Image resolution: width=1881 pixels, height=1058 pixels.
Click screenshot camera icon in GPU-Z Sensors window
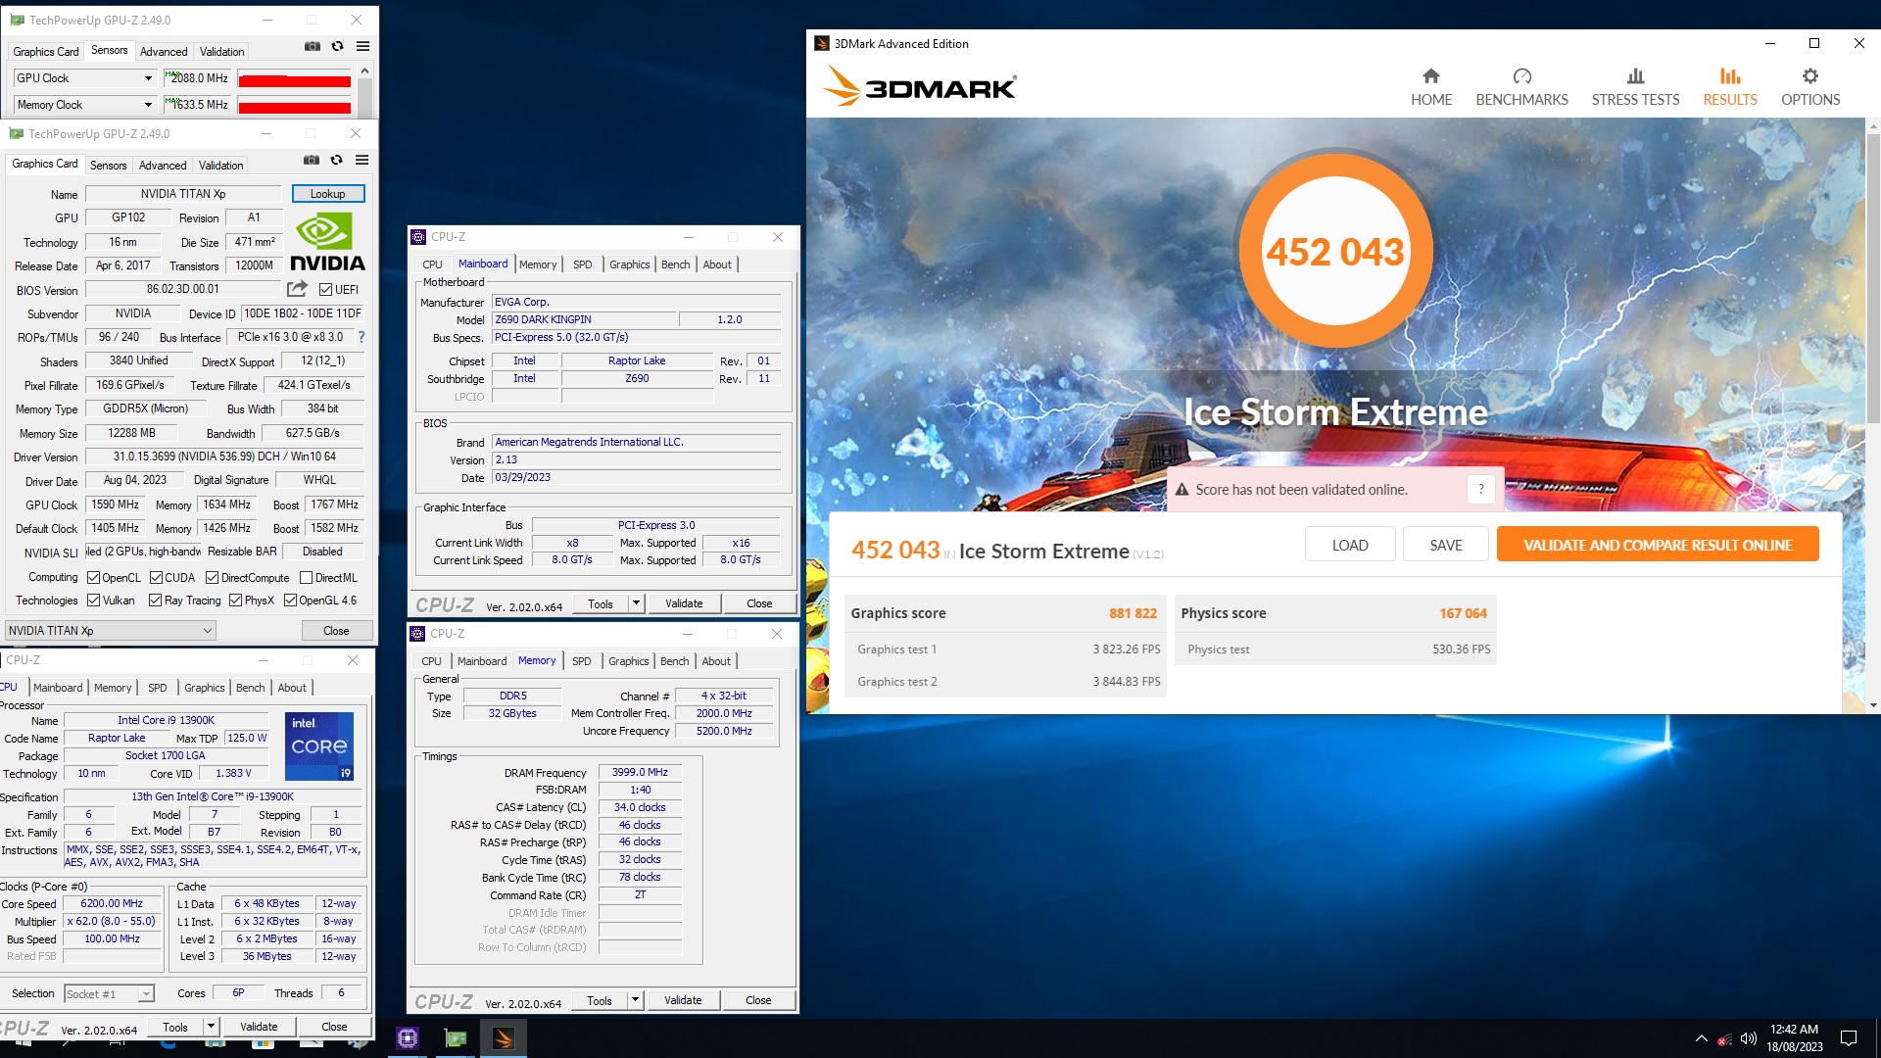pos(313,46)
